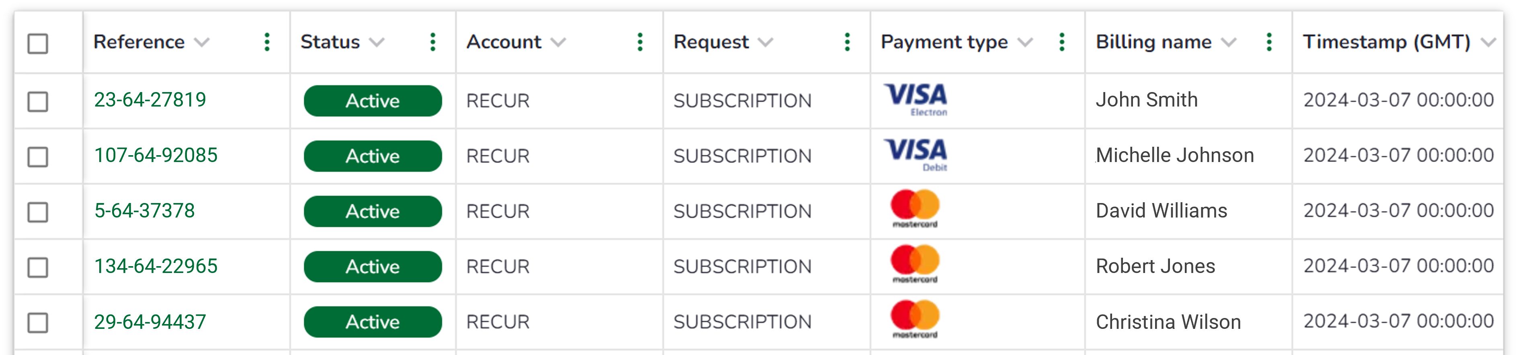Click the Billing name column header
Viewport: 1518px width, 355px height.
coord(1153,42)
